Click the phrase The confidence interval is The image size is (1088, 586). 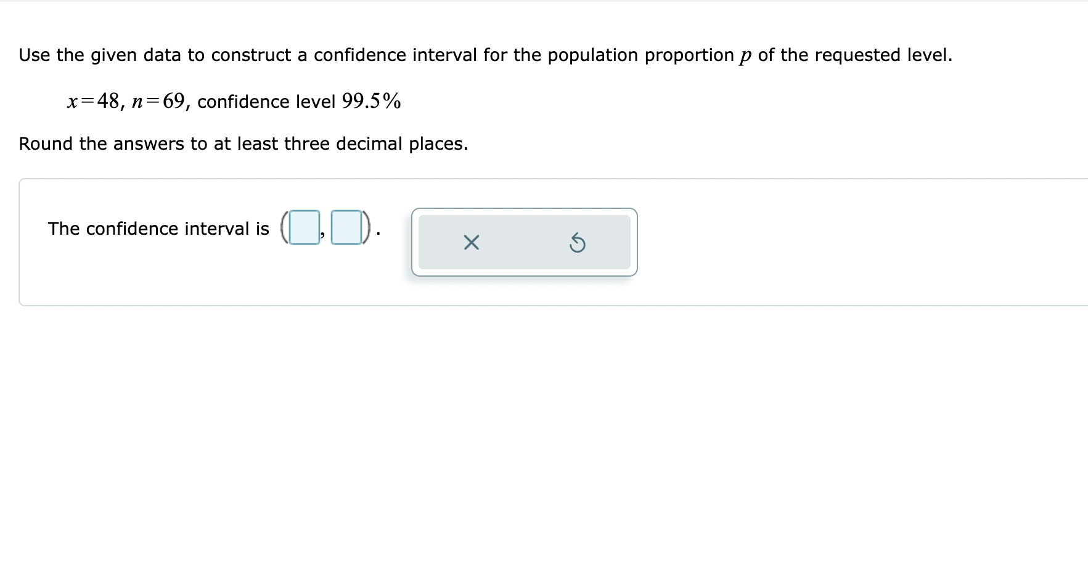[x=159, y=229]
